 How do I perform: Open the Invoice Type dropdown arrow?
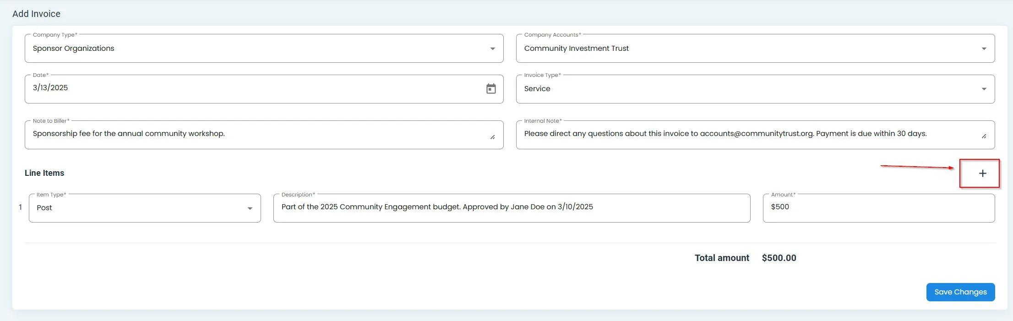[x=984, y=89]
